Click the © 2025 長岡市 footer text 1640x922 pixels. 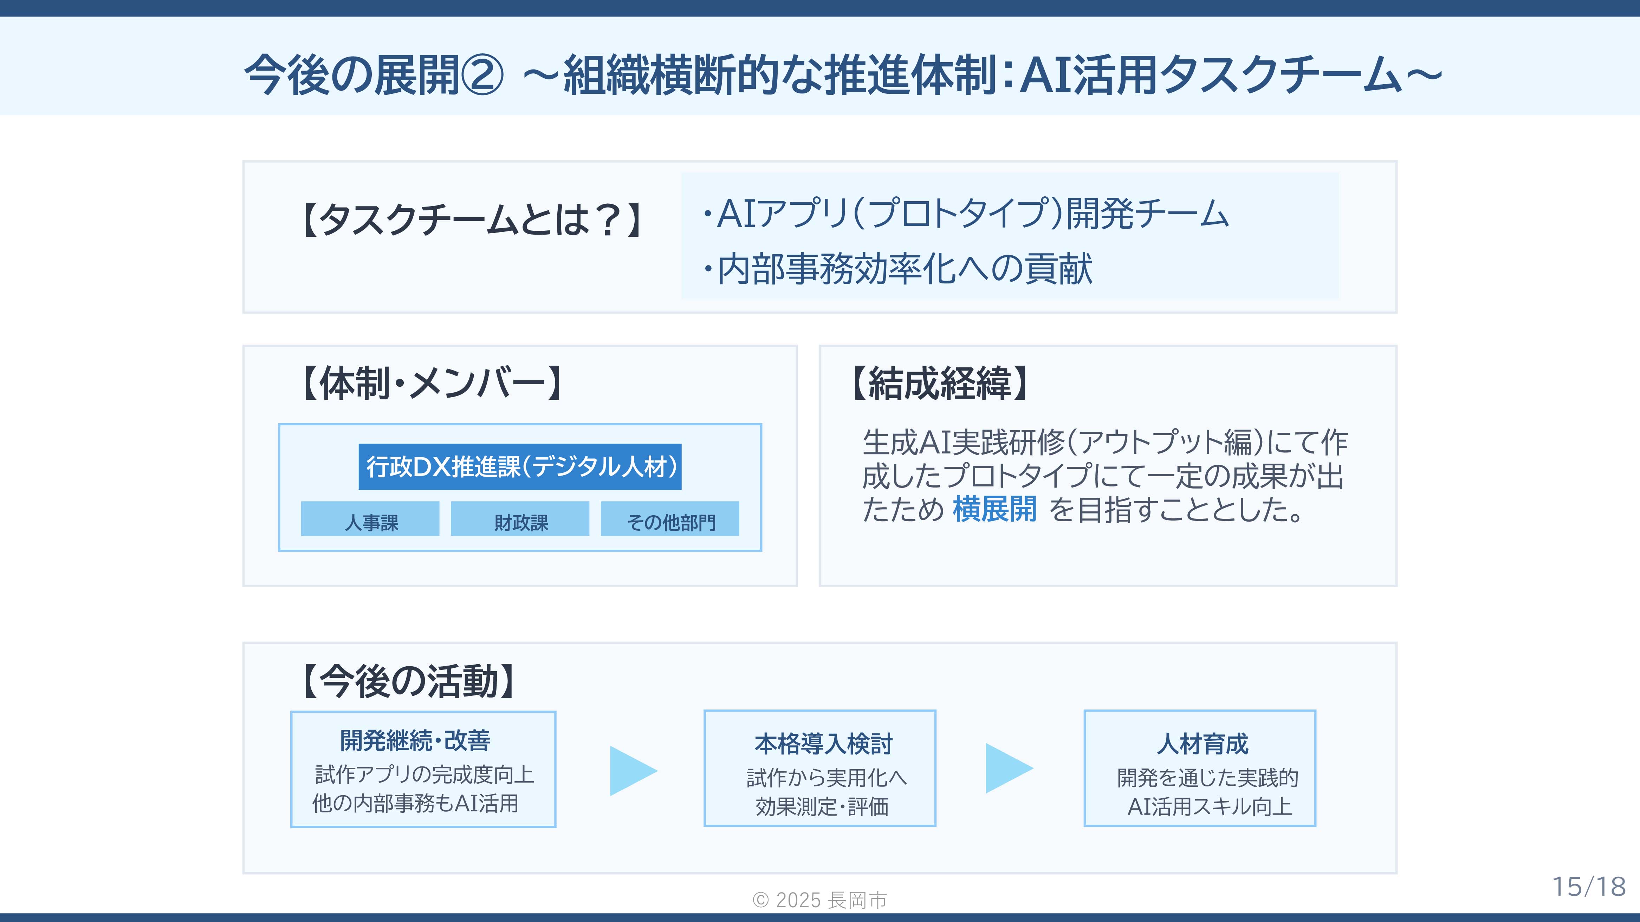(819, 900)
